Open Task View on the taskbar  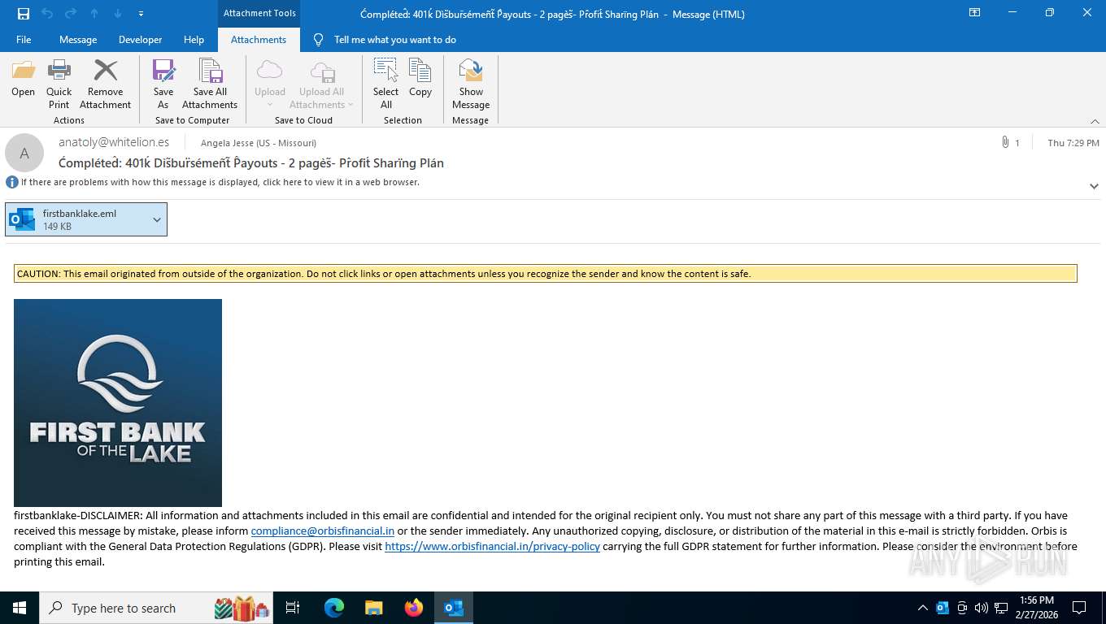pyautogui.click(x=293, y=608)
